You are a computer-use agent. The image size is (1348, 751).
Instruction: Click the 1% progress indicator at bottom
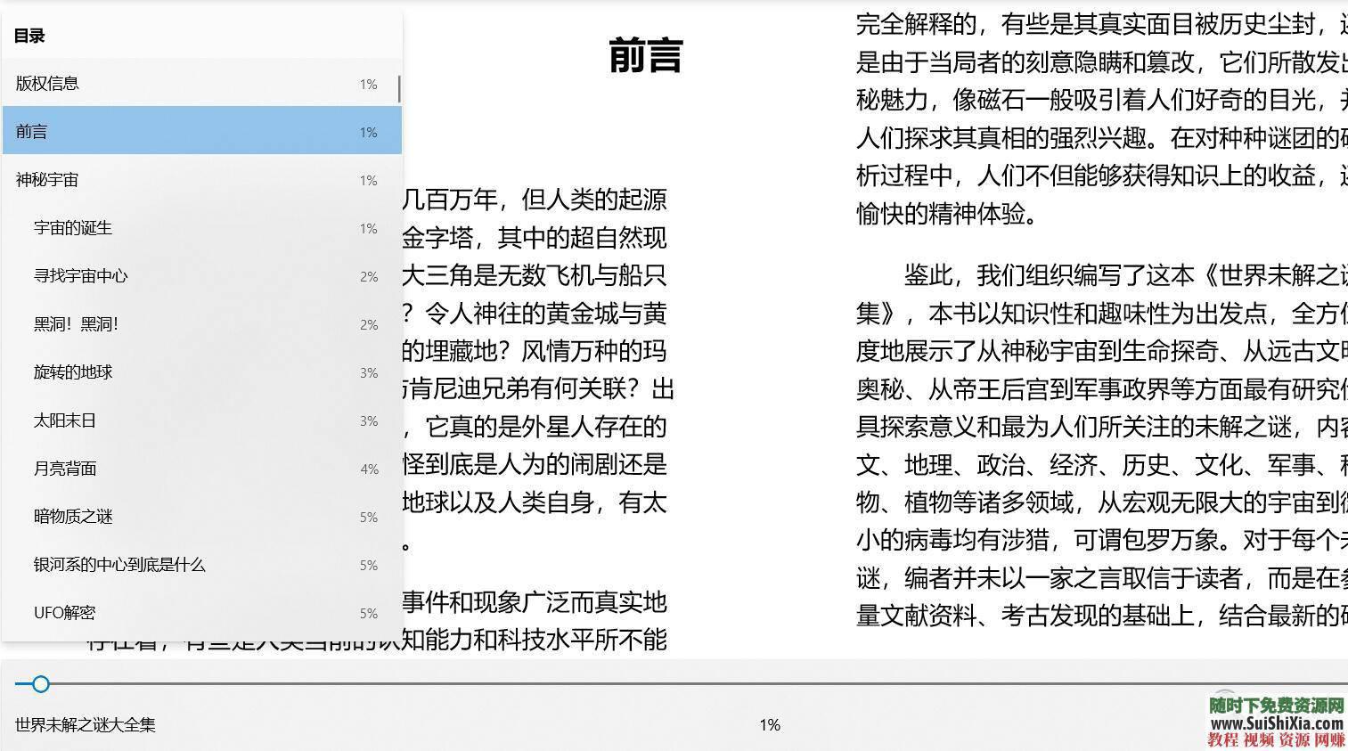click(768, 726)
